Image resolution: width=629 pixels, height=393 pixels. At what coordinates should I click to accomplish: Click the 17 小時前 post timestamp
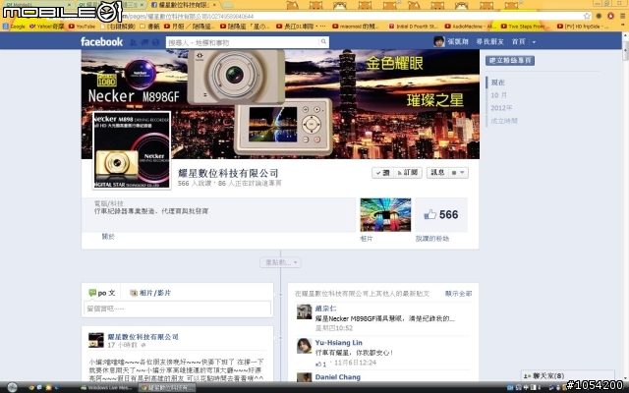click(122, 345)
